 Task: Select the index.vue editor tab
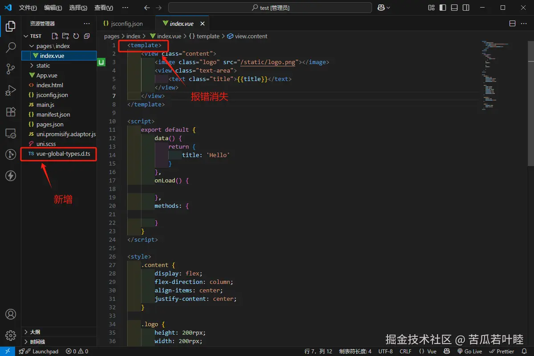(x=182, y=24)
